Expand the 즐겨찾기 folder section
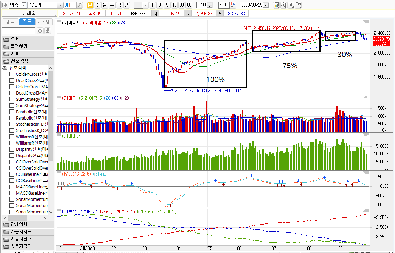 click(28, 47)
